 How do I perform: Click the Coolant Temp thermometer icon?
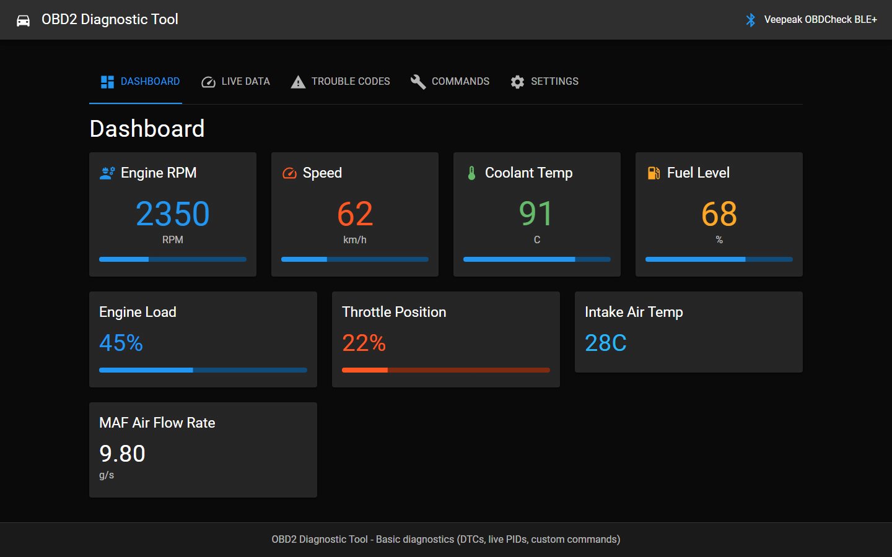pos(471,173)
